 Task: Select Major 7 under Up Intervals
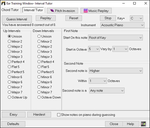[x=15, y=92]
